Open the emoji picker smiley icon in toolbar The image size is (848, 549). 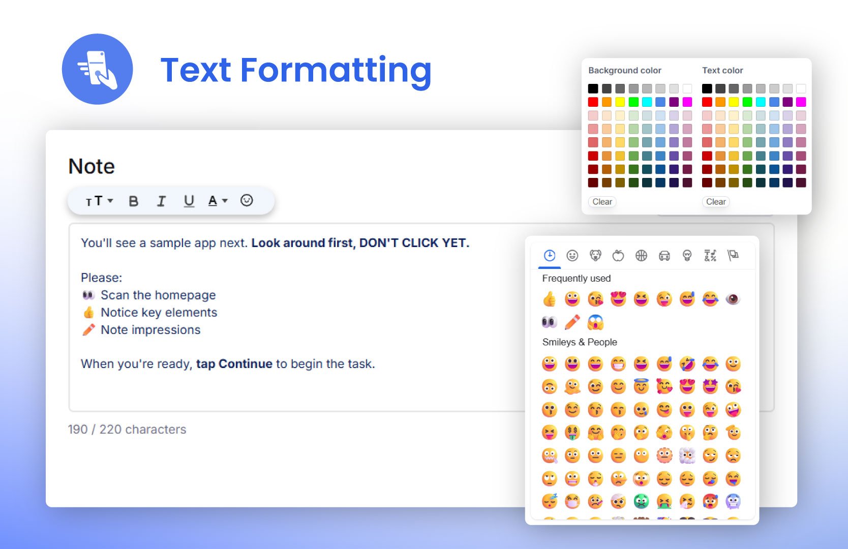coord(247,201)
